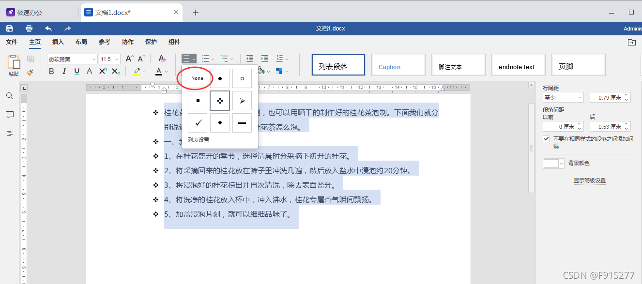Switch to the 协作 tab
The height and width of the screenshot is (284, 642).
[128, 42]
